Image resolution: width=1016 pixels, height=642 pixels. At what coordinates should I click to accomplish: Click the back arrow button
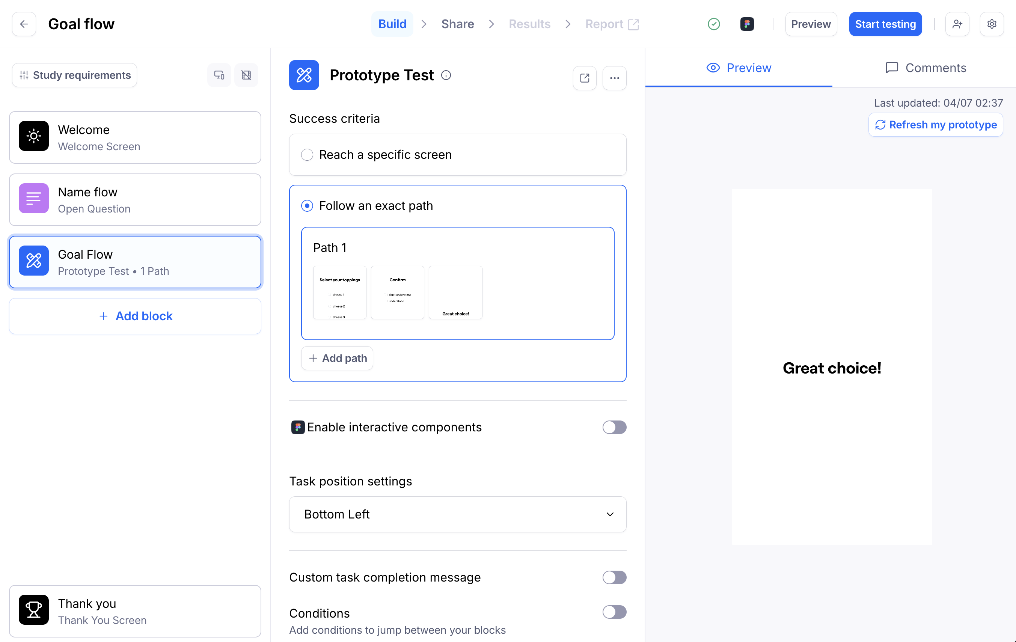24,24
